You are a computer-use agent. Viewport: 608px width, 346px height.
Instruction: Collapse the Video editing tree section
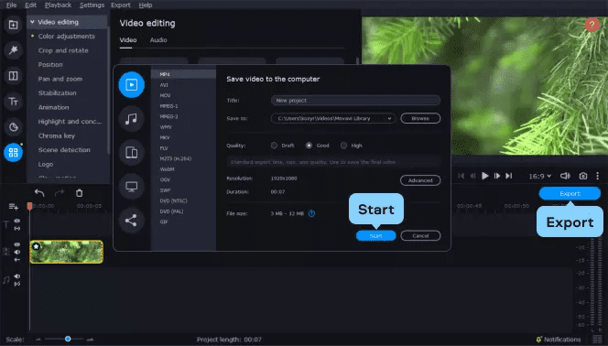(x=32, y=22)
